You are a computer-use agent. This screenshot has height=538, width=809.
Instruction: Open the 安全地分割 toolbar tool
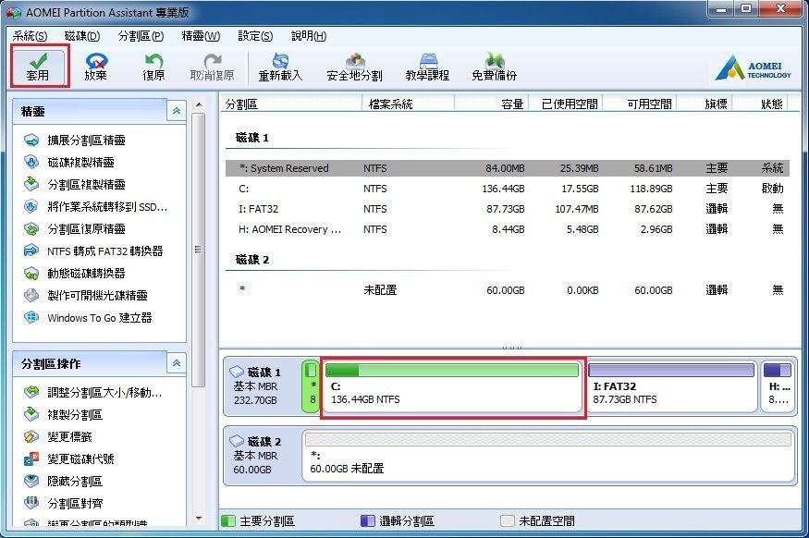(x=354, y=66)
